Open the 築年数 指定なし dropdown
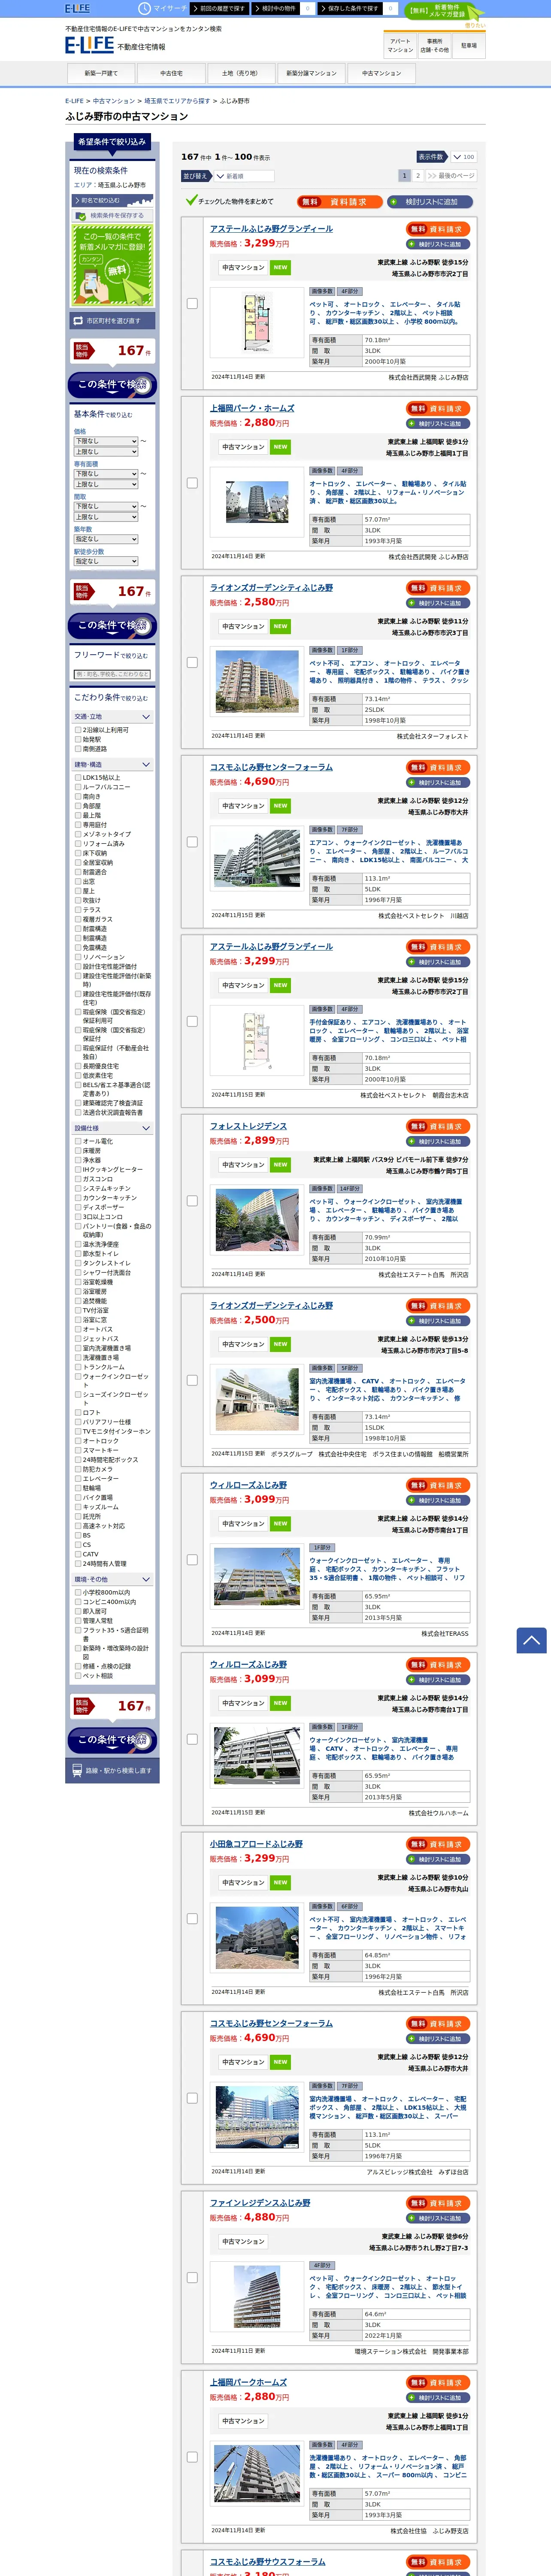Viewport: 551px width, 2576px height. point(106,539)
